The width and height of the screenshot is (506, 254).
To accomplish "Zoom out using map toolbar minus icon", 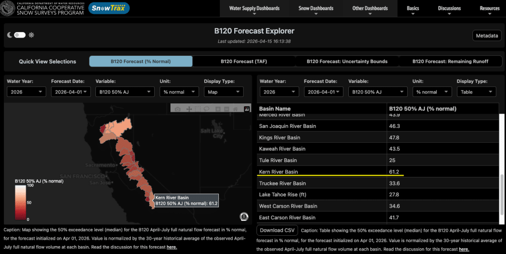I will click(226, 109).
